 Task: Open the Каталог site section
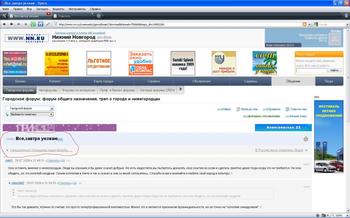[55, 81]
